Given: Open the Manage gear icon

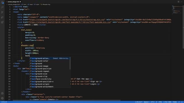Looking at the screenshot, I should tap(2, 98).
